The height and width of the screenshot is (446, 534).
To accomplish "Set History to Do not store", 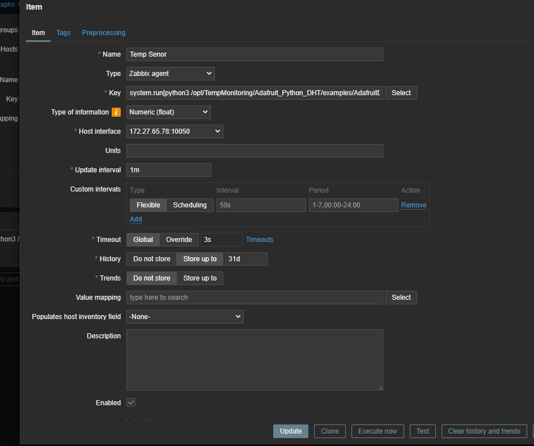I will coord(151,259).
